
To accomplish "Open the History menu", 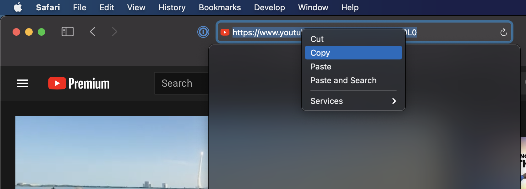I will 172,7.
